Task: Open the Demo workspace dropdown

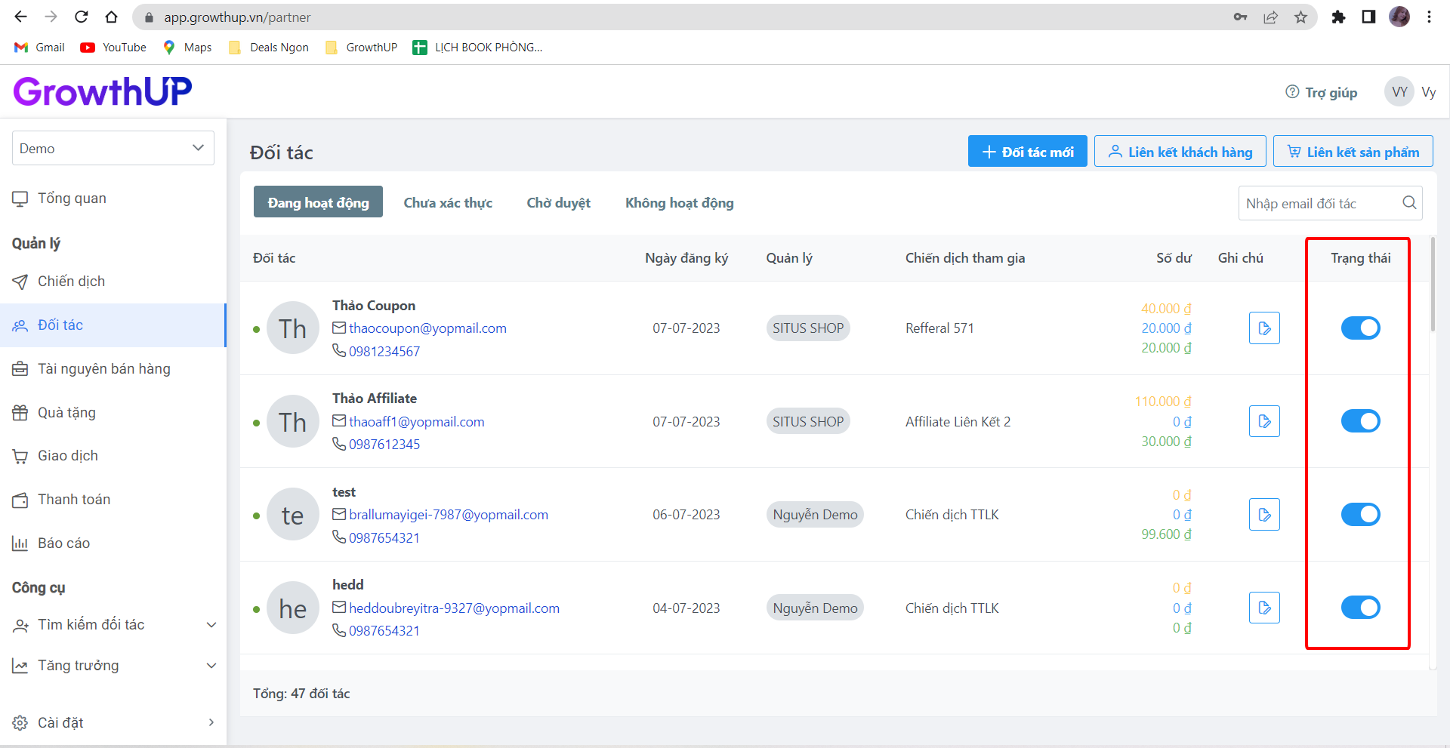Action: pyautogui.click(x=113, y=149)
